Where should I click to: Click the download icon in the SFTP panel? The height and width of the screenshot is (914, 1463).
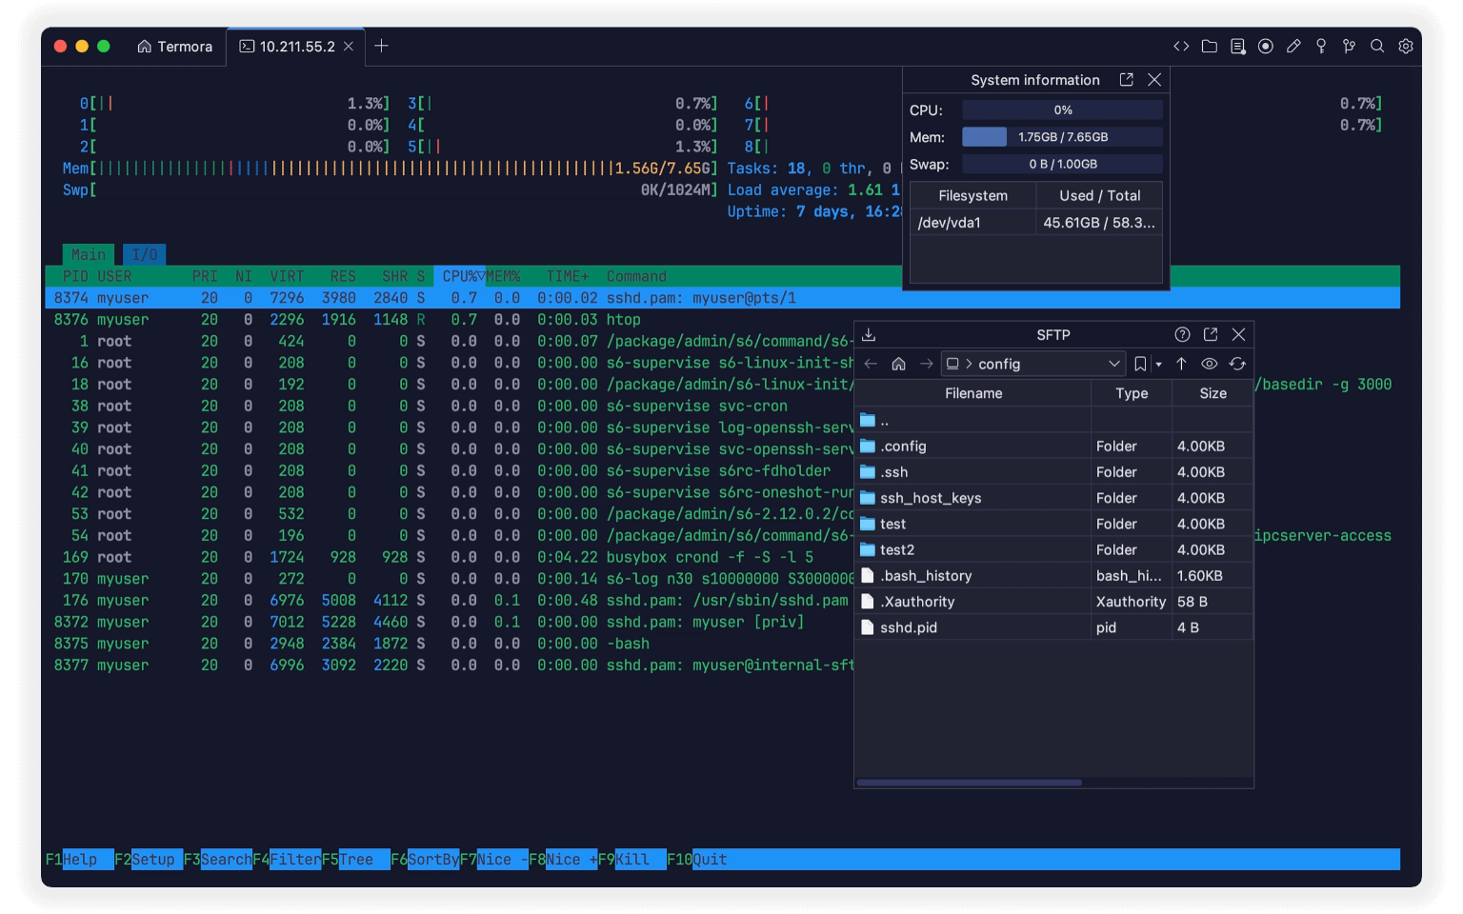click(x=868, y=334)
